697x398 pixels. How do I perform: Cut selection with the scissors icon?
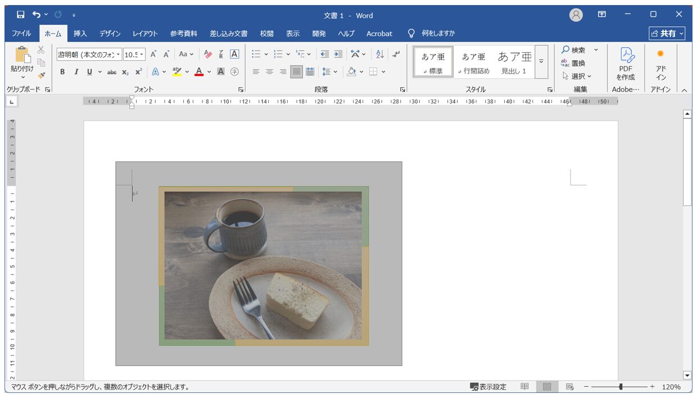(x=41, y=50)
